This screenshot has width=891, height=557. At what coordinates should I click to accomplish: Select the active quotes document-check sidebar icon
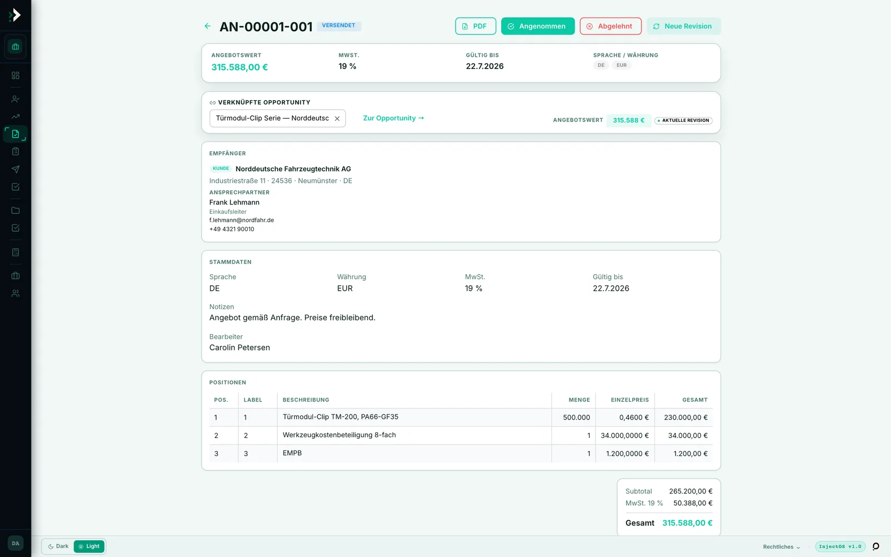tap(16, 134)
